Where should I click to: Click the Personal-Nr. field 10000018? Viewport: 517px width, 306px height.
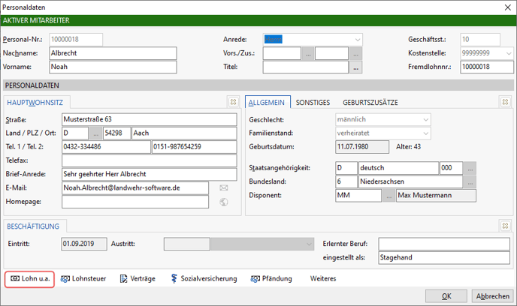pyautogui.click(x=76, y=40)
